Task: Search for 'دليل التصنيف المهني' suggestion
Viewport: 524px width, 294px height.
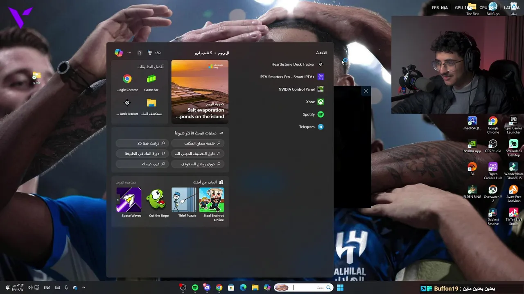Action: click(x=198, y=154)
